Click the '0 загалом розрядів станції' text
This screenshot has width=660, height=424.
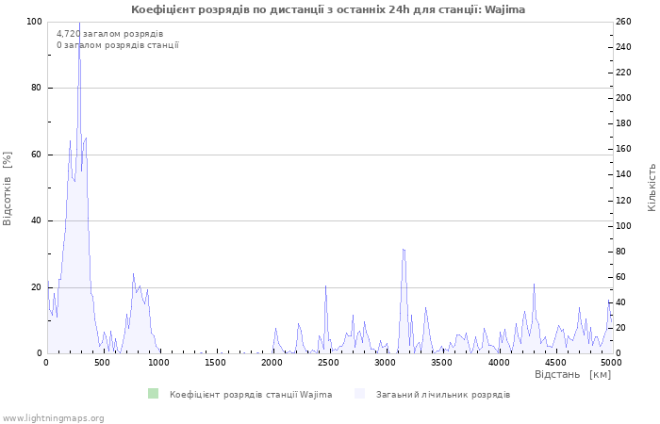pyautogui.click(x=117, y=45)
